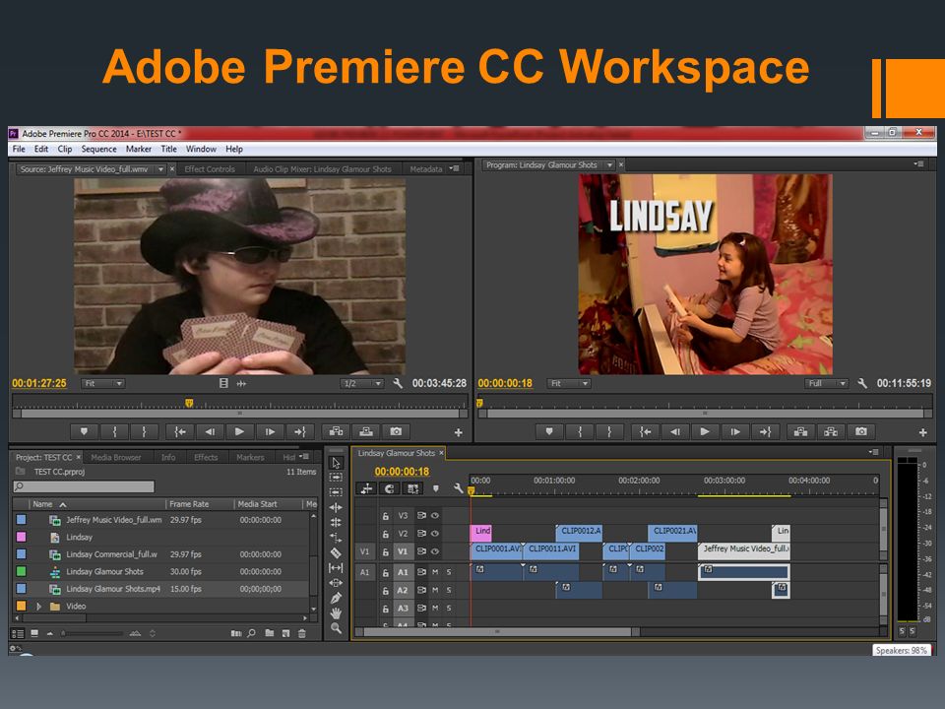Adjust Project panel thumbnail zoom slider
The width and height of the screenshot is (945, 709).
coord(93,633)
